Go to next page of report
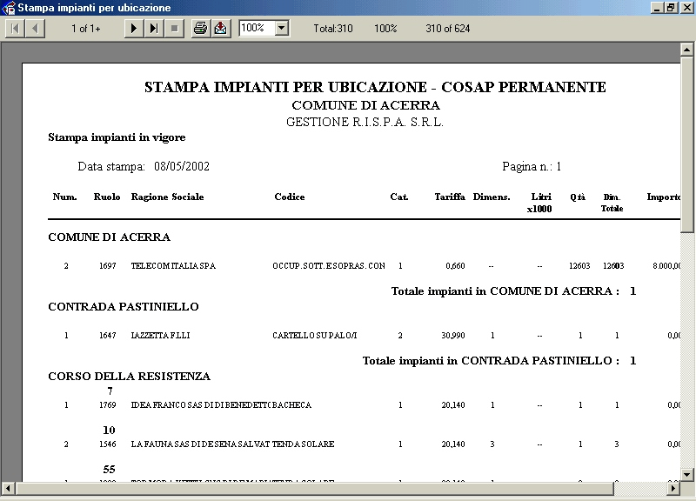The image size is (696, 501). 133,29
